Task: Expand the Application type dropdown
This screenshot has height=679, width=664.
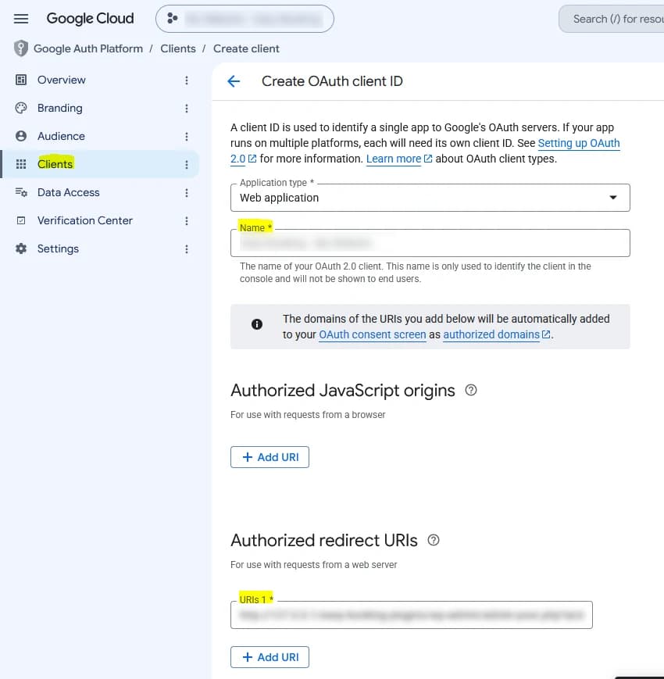Action: (430, 198)
